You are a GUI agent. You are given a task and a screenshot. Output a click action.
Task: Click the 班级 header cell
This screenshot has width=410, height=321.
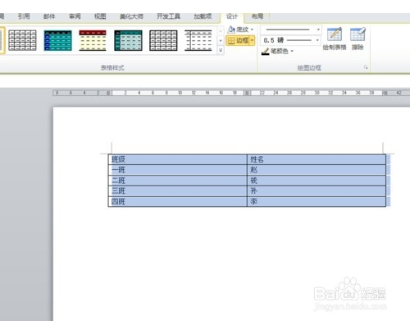(x=178, y=159)
